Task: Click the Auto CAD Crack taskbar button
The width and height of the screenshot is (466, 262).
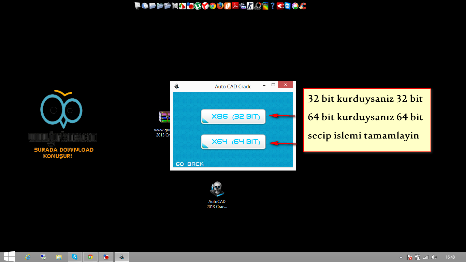Action: click(x=122, y=257)
